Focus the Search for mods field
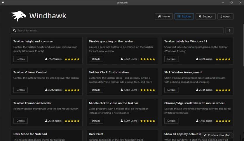The image size is (244, 141). pos(117,30)
